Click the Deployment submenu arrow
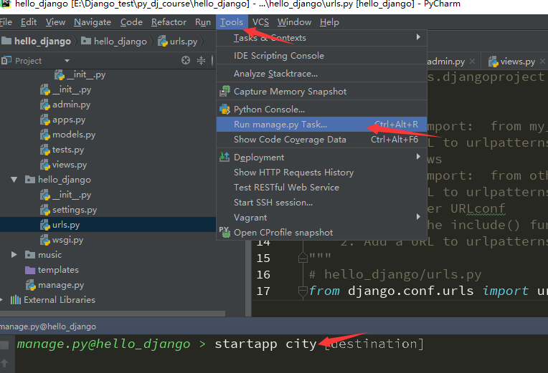 point(418,157)
